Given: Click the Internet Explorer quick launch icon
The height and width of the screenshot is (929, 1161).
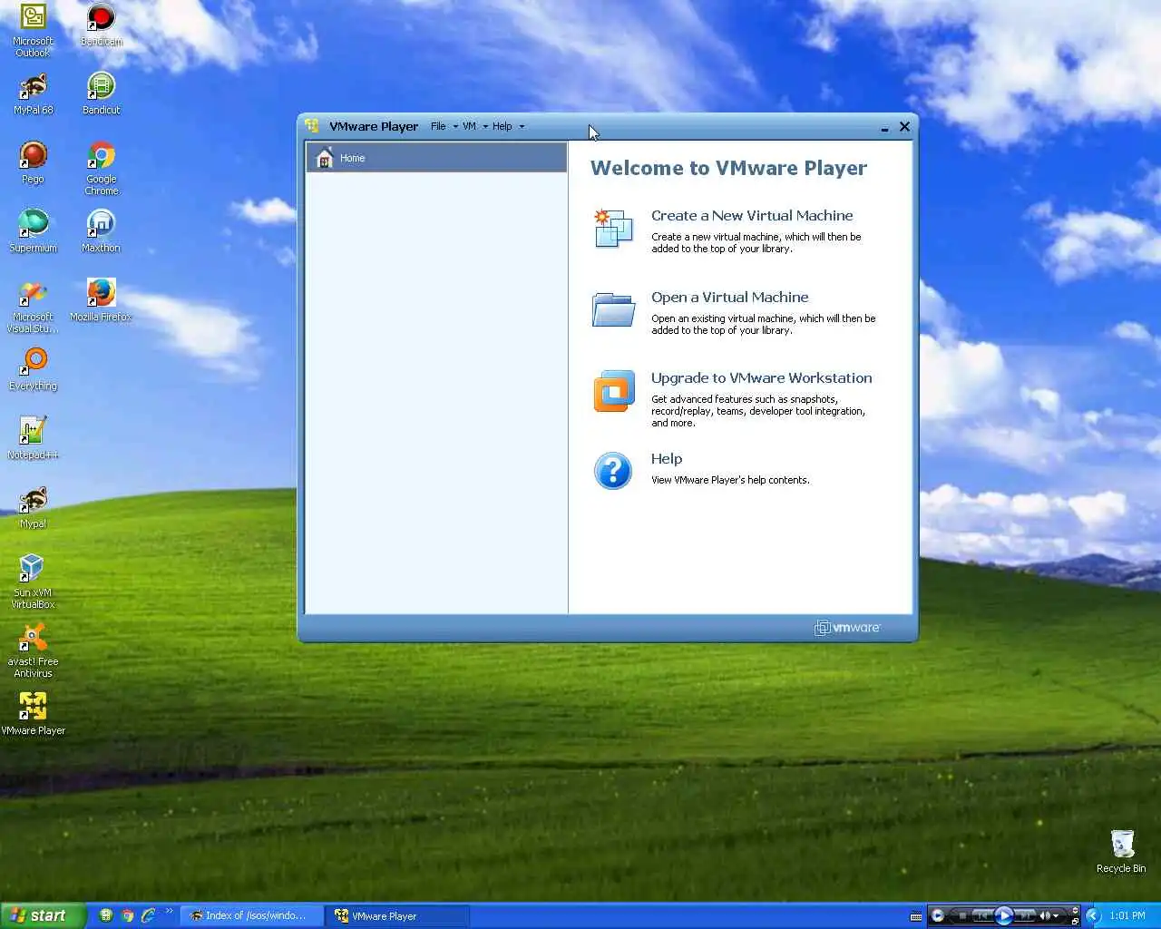Looking at the screenshot, I should tap(148, 915).
